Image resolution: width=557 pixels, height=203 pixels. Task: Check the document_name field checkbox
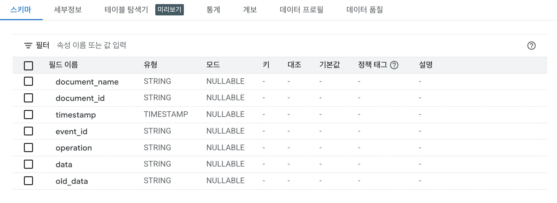[x=29, y=81]
